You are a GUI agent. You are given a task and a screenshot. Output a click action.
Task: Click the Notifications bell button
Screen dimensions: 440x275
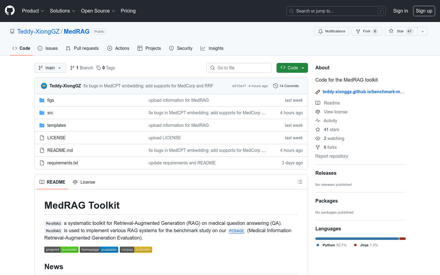point(332,31)
